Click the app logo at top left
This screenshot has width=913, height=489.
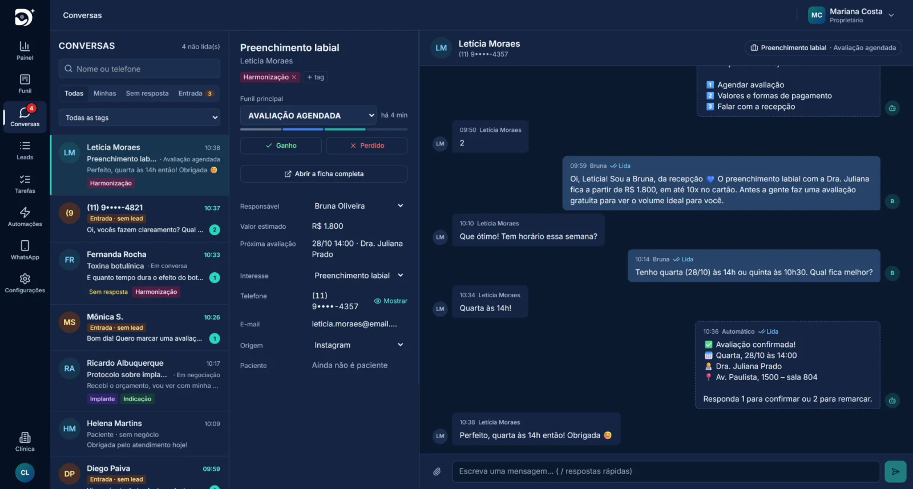[x=25, y=17]
